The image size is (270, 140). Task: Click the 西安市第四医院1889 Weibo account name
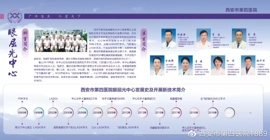click(x=233, y=134)
